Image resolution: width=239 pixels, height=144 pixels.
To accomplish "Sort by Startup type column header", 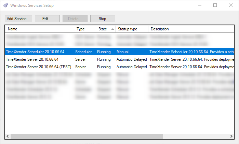I will pos(132,29).
